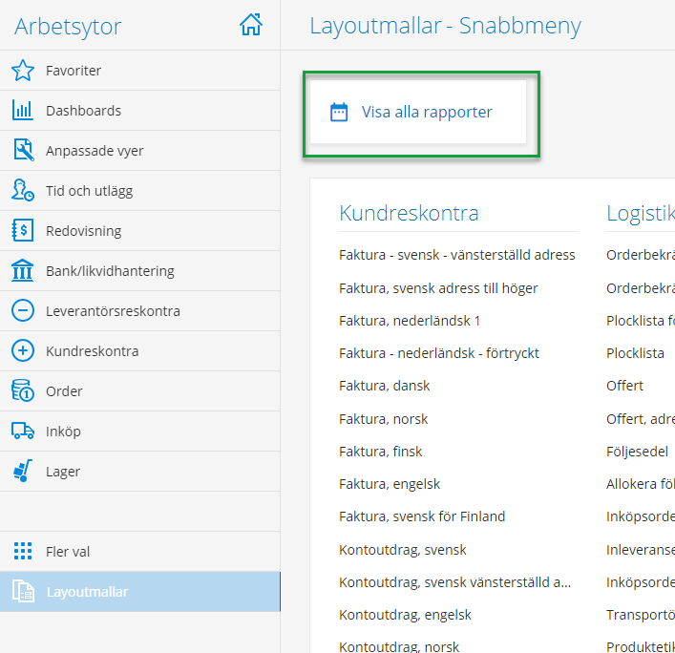Open the Dashboards workspace

coord(140,111)
